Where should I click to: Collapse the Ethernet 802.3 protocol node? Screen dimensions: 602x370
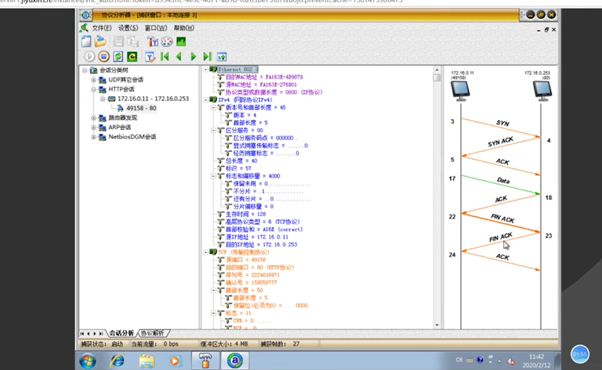pyautogui.click(x=207, y=70)
